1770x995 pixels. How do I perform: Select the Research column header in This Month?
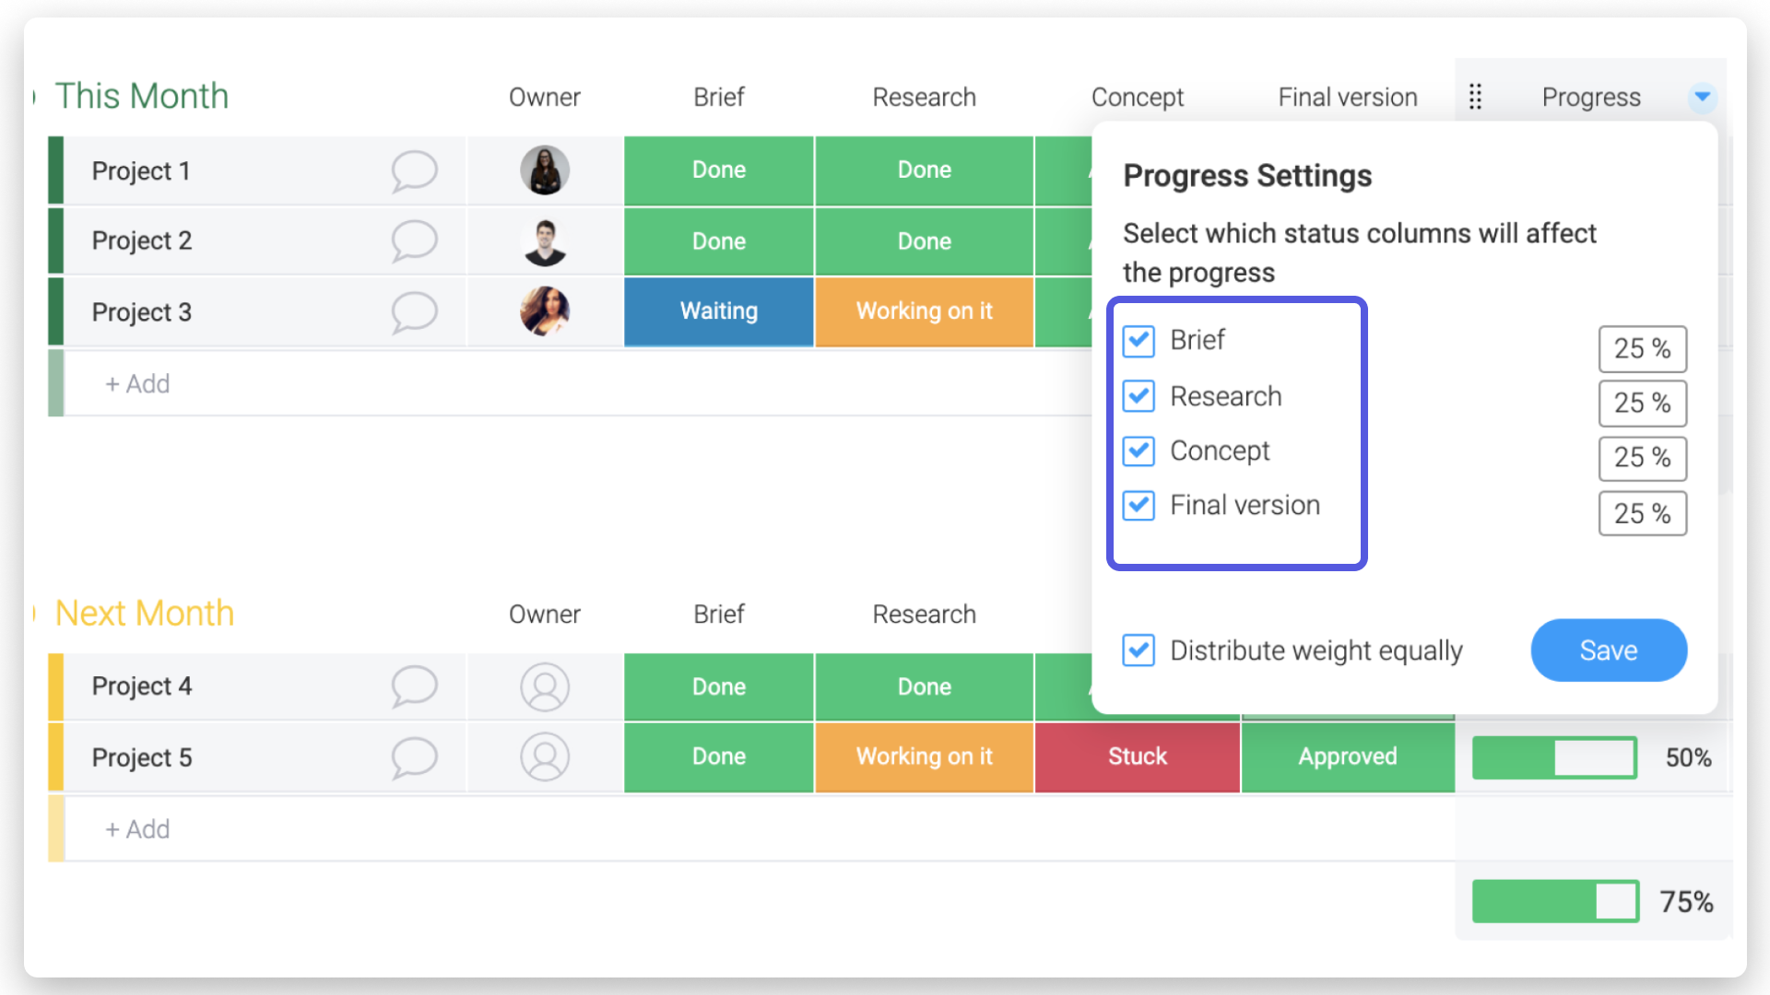click(924, 97)
